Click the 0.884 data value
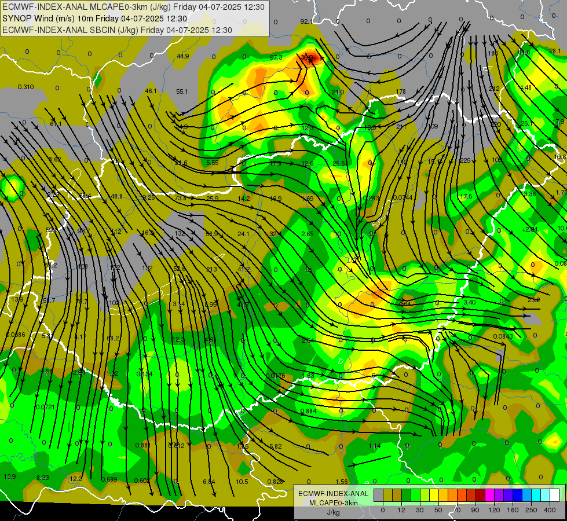The image size is (567, 521). tap(309, 411)
